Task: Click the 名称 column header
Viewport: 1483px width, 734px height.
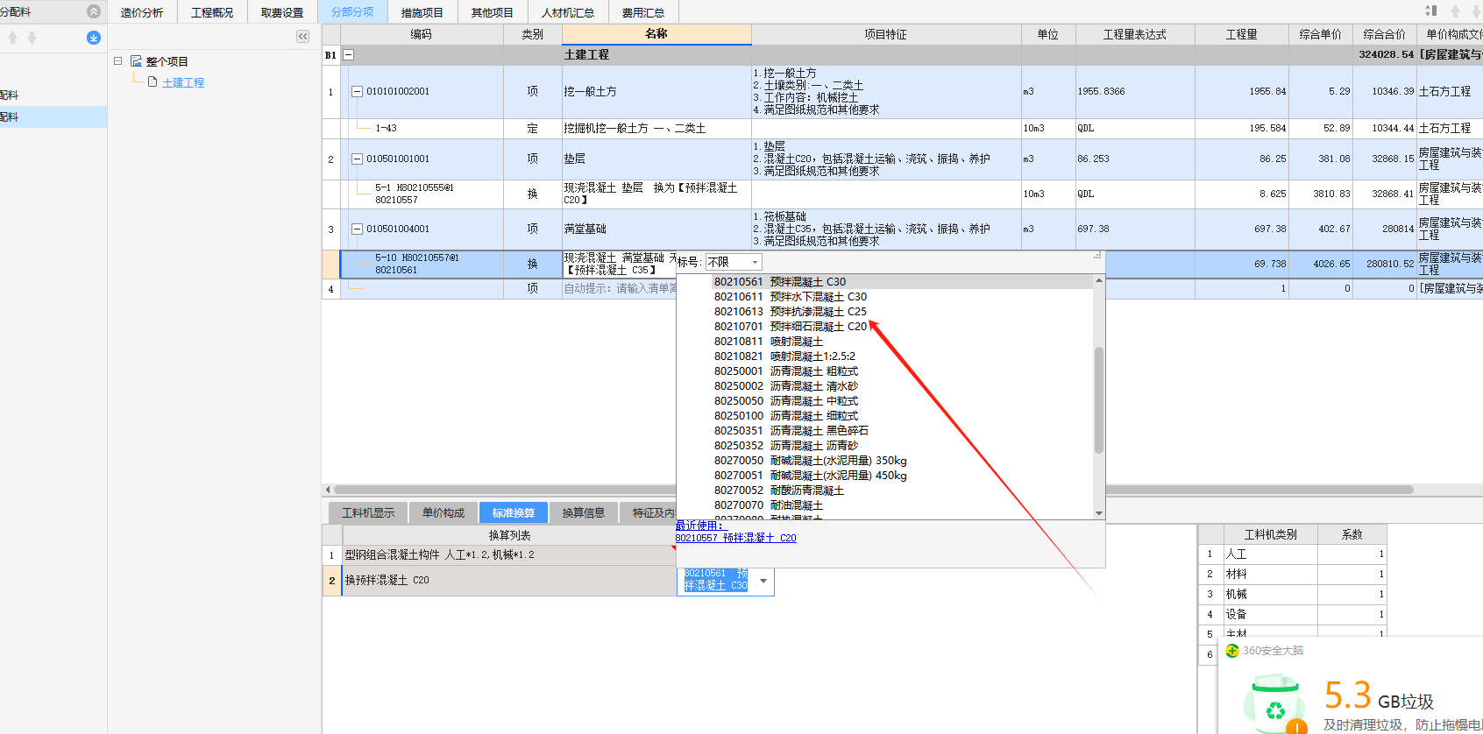Action: click(x=656, y=34)
